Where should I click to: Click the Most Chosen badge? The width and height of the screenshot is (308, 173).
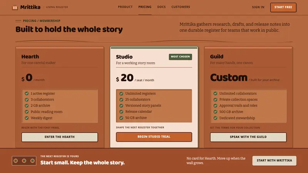180,57
